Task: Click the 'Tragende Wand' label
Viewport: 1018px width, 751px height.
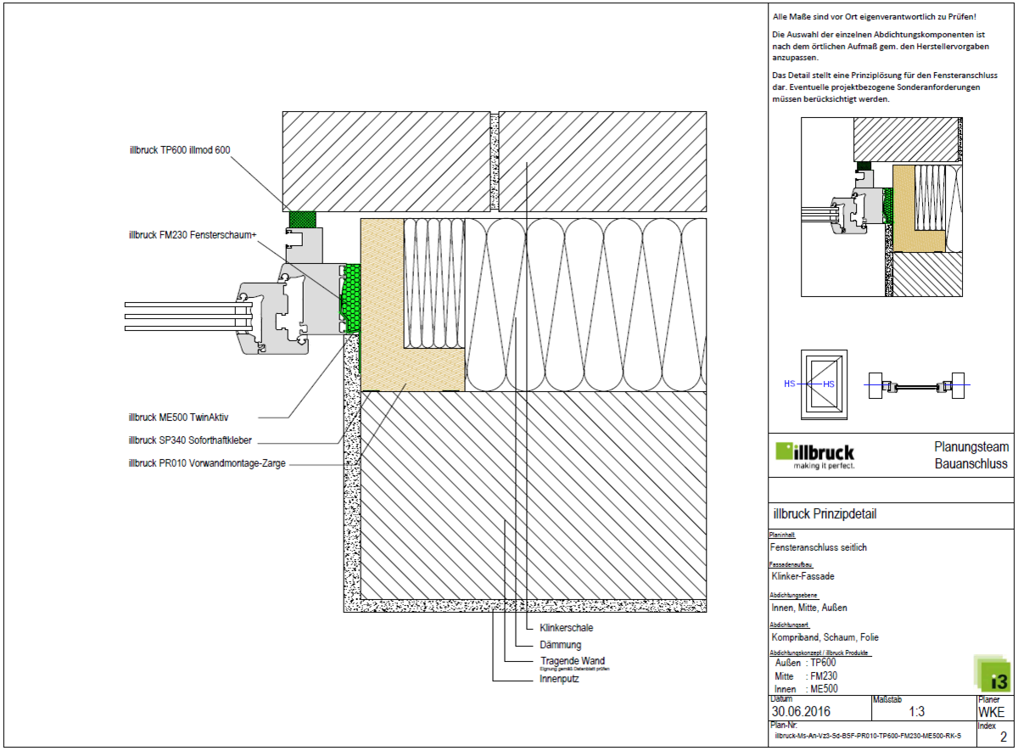Action: pos(573,660)
